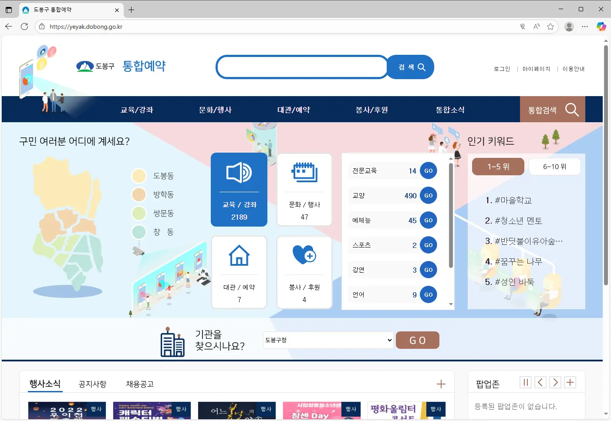The image size is (611, 421).
Task: Select the 교육/강좌 speaker icon tile
Action: [239, 189]
